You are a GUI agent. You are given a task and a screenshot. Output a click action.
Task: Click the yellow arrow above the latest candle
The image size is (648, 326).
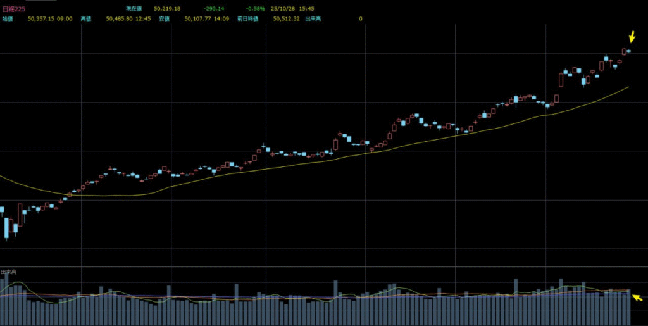[x=631, y=37]
